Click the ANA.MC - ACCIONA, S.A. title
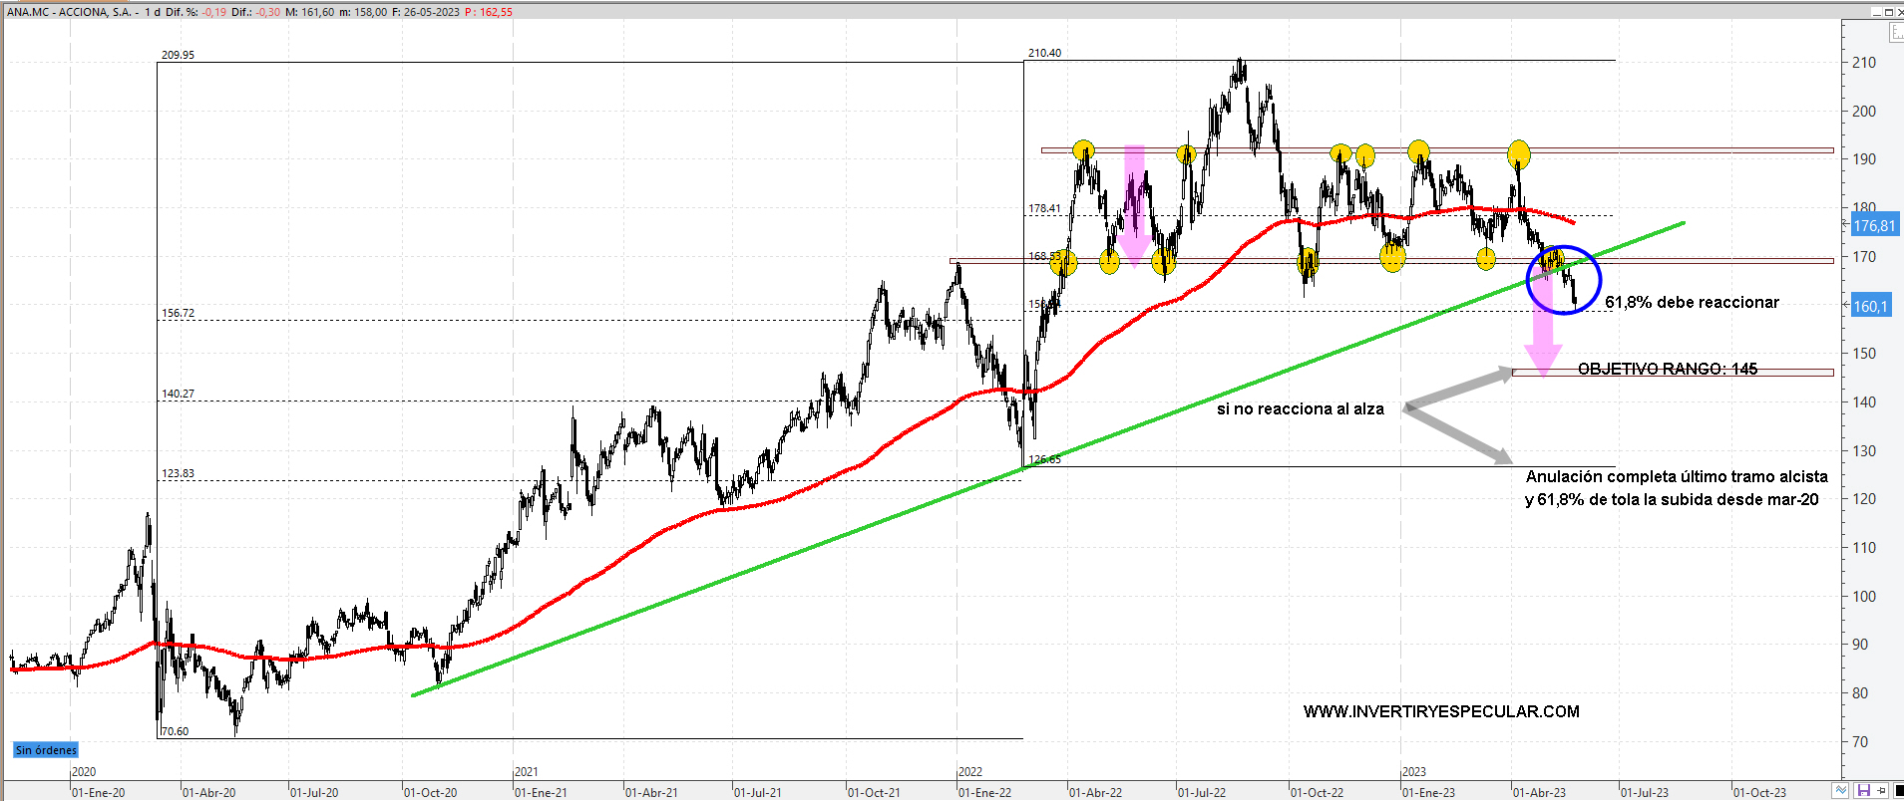This screenshot has width=1904, height=801. (x=70, y=12)
